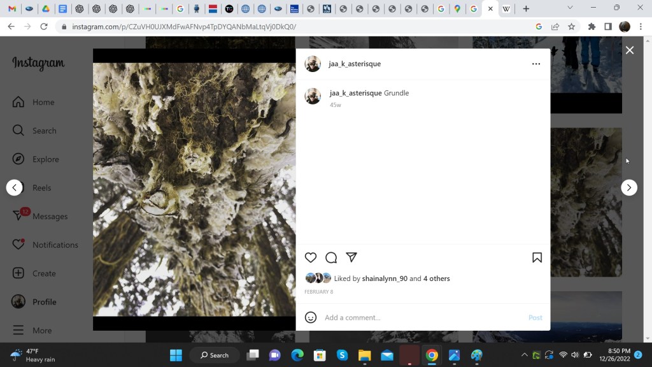This screenshot has width=652, height=367.
Task: Share the post via paper plane icon
Action: (x=351, y=257)
